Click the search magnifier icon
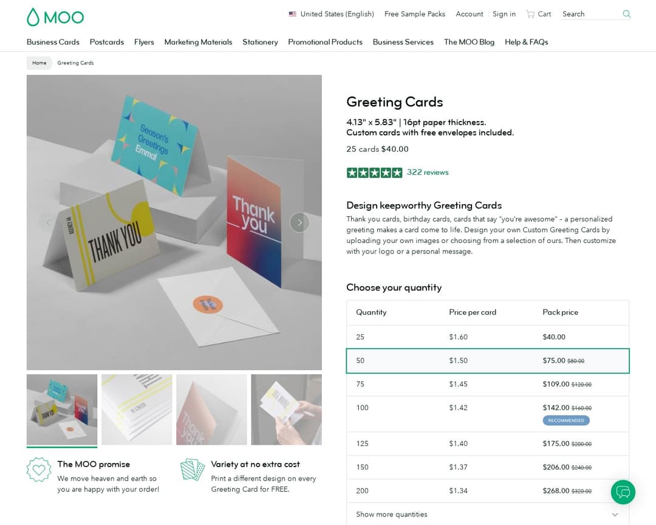656x525 pixels. pos(626,14)
